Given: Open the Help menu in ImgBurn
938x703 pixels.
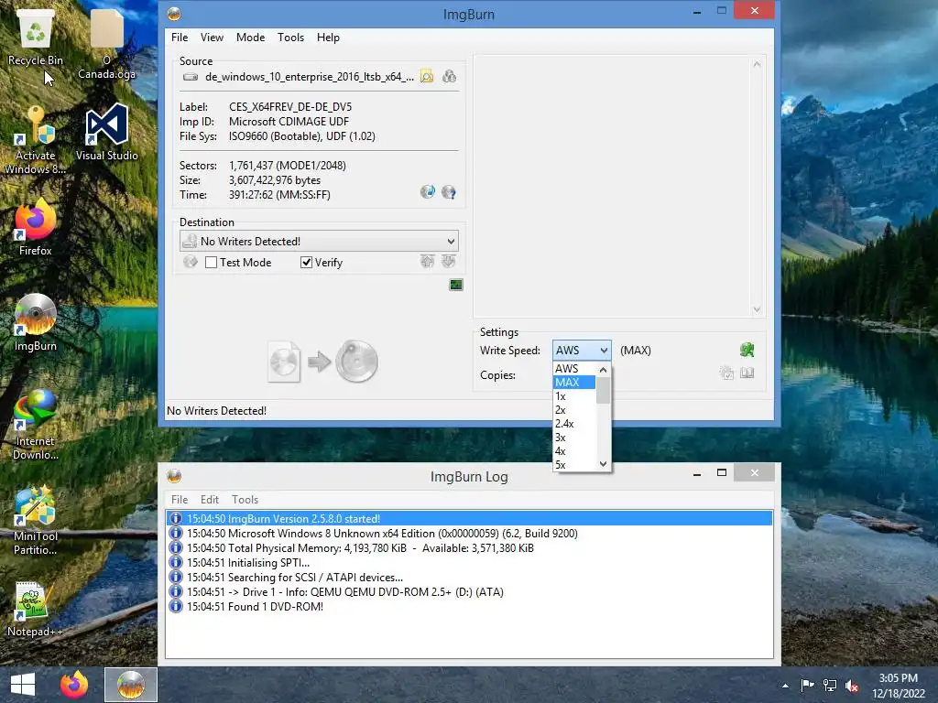Looking at the screenshot, I should click(x=328, y=37).
